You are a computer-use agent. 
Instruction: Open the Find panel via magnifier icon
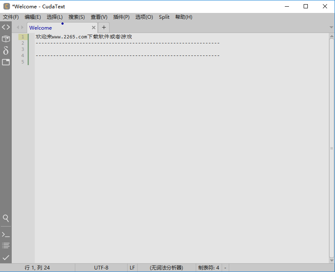coord(5,218)
